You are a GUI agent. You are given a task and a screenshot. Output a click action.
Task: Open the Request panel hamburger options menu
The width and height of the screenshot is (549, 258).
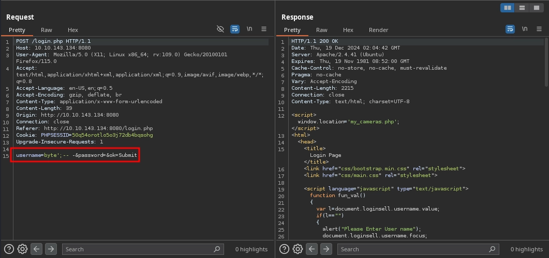pos(264,29)
